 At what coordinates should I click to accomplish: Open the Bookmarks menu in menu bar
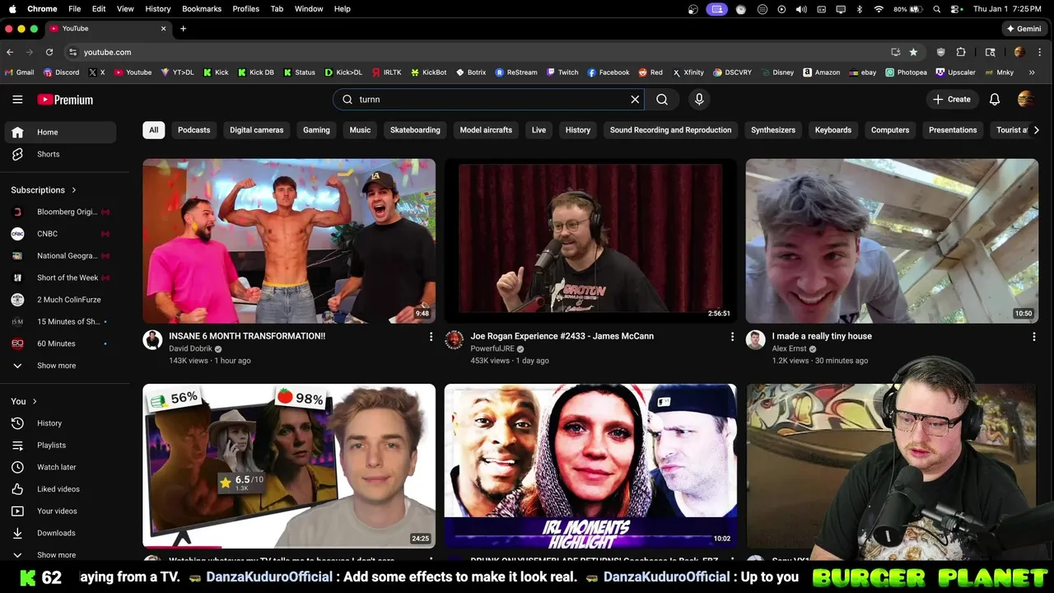(202, 9)
